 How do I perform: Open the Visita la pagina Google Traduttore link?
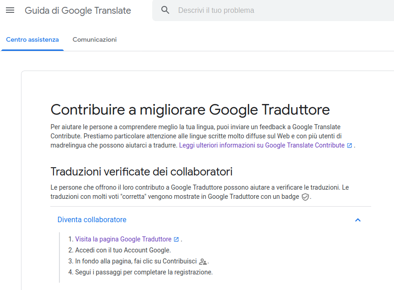point(123,239)
